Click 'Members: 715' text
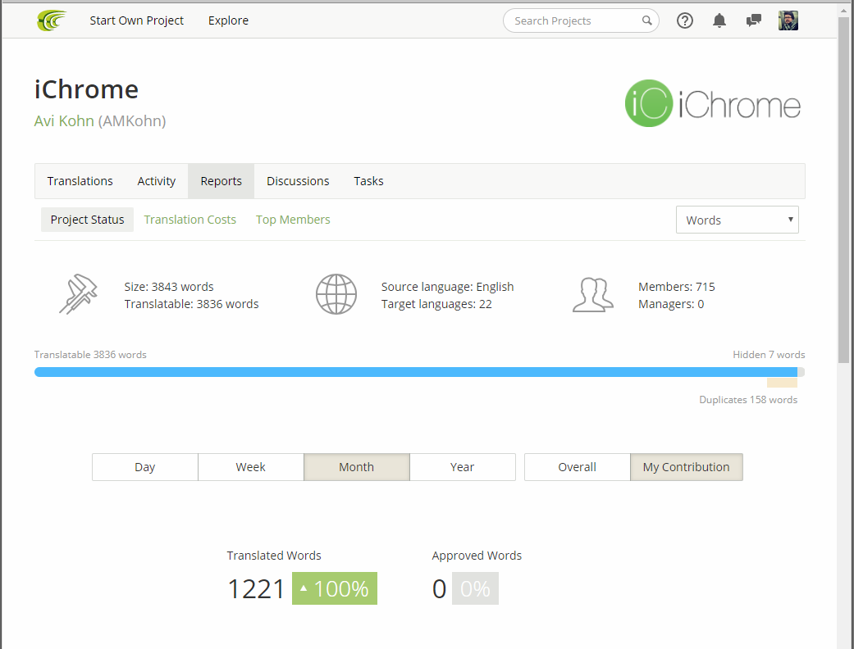 (x=677, y=287)
